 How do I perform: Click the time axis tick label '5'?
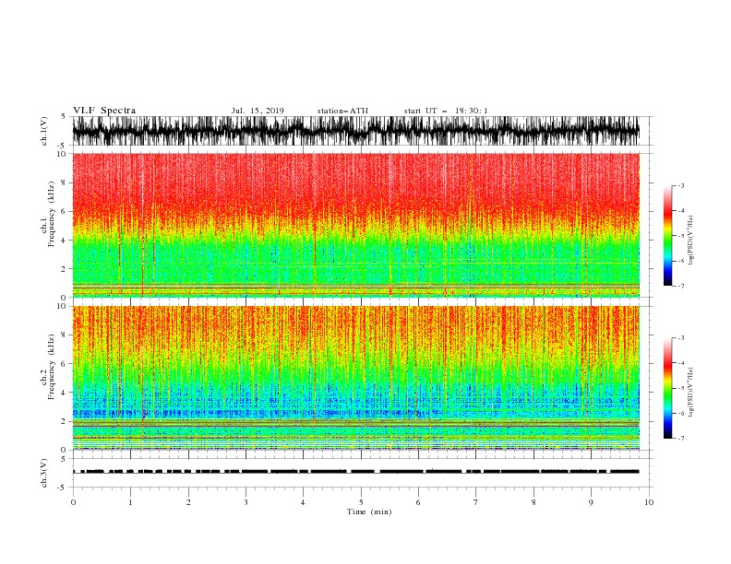tap(361, 502)
